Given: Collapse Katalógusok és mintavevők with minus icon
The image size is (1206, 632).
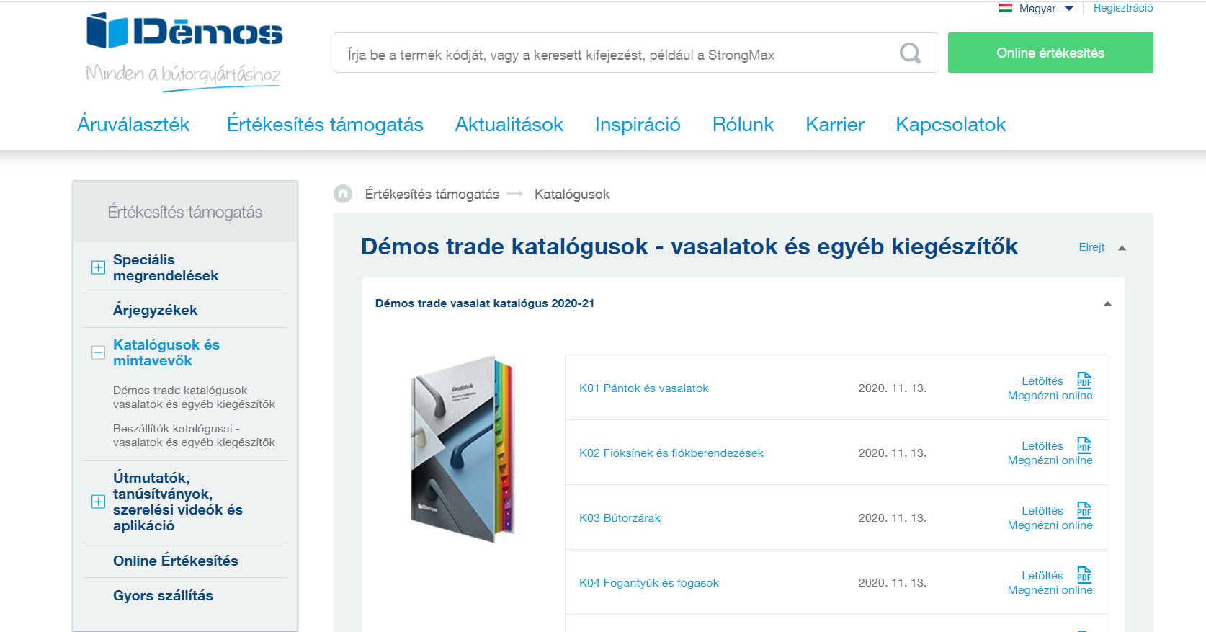Looking at the screenshot, I should point(98,352).
